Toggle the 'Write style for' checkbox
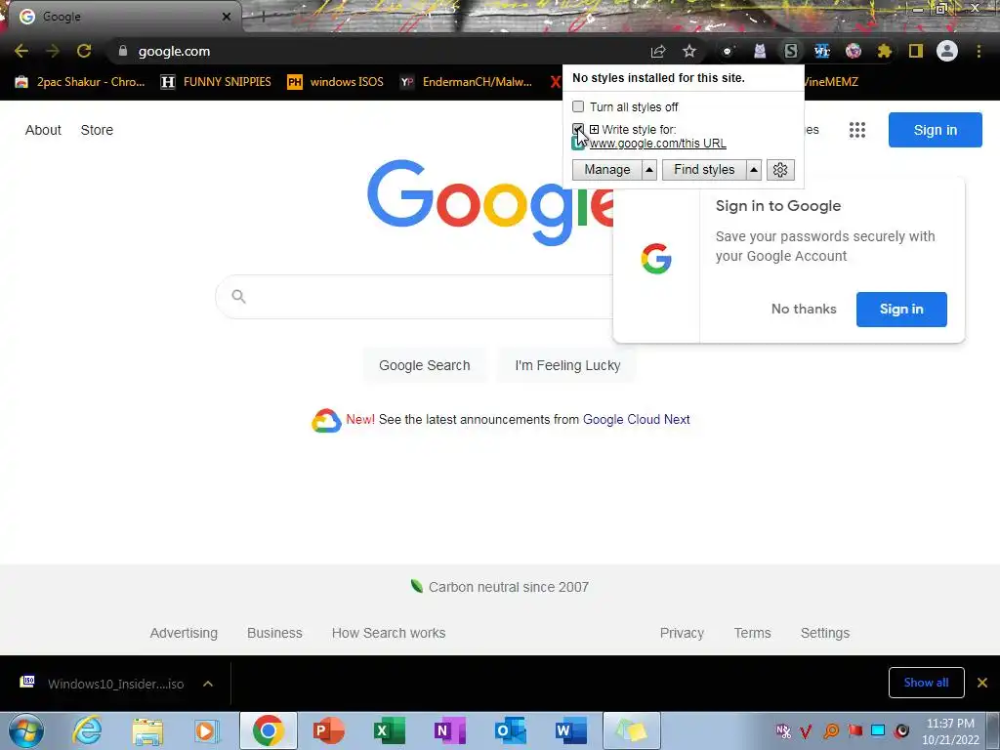This screenshot has width=1000, height=750. pyautogui.click(x=578, y=129)
